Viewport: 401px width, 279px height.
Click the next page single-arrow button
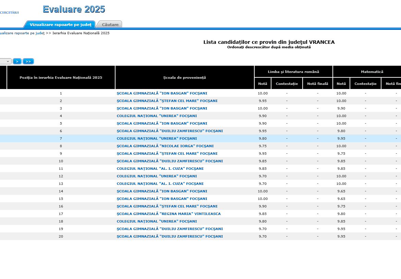pyautogui.click(x=17, y=61)
